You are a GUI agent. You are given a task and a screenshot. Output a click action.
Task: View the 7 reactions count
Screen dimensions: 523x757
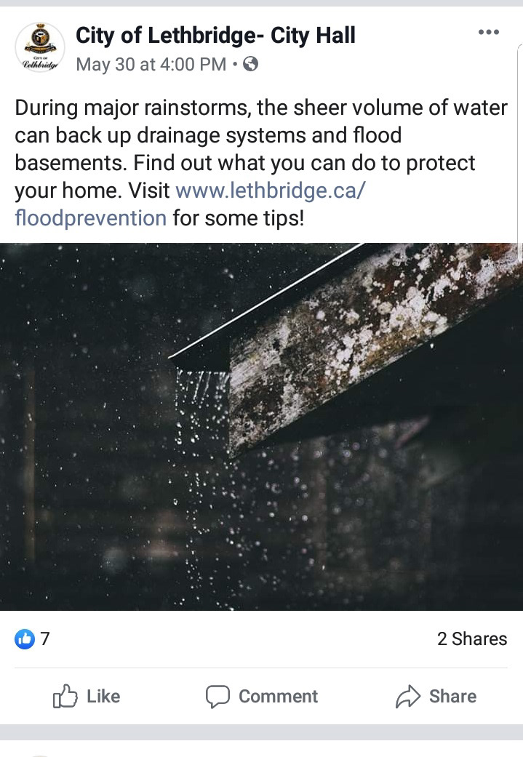tap(45, 638)
